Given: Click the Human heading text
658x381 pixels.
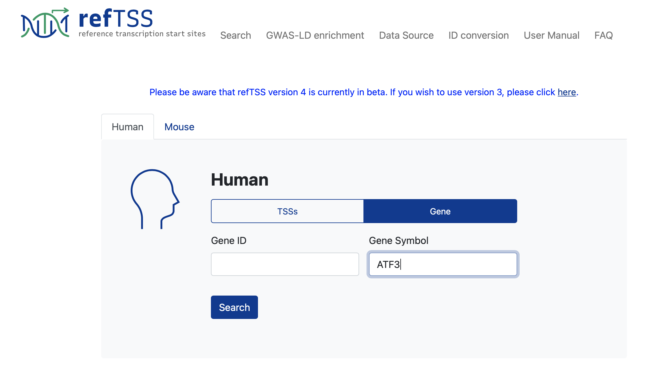Looking at the screenshot, I should 240,180.
